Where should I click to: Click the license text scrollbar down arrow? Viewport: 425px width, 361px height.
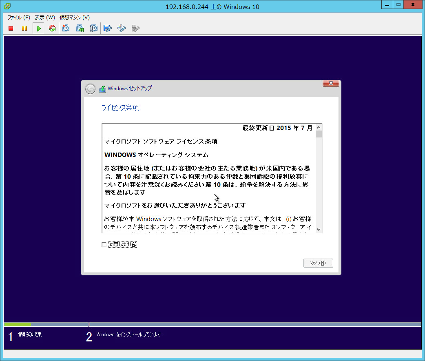[319, 229]
